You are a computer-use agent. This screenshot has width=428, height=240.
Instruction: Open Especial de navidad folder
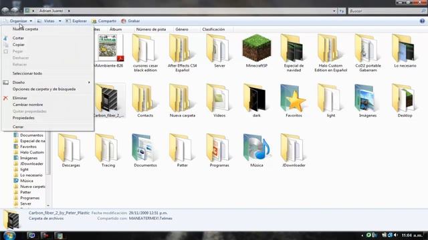294,48
